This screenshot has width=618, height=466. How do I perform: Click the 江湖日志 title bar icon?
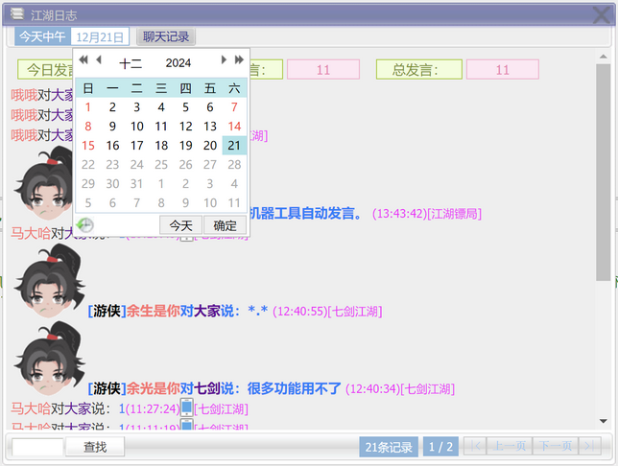point(17,14)
